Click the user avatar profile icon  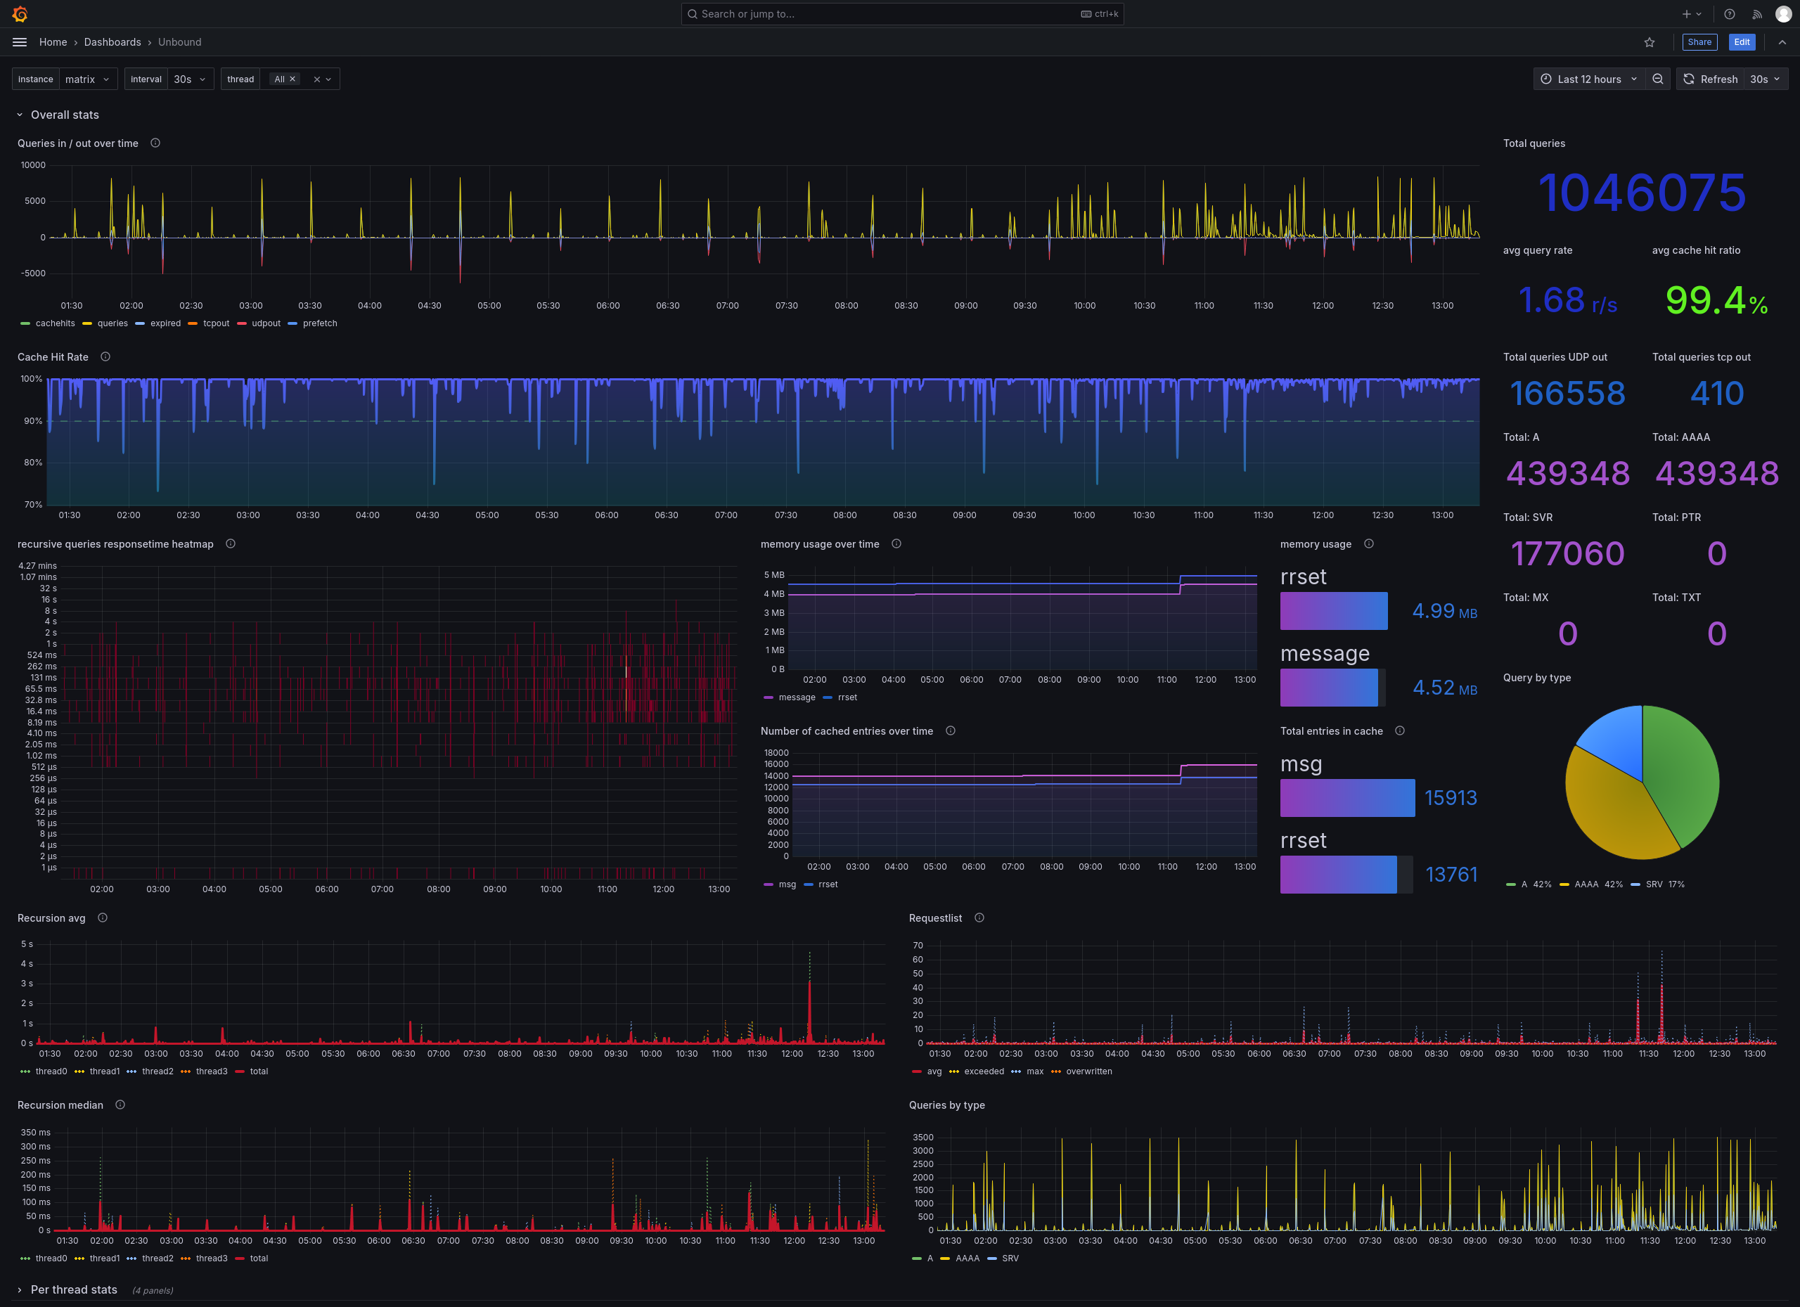click(x=1782, y=13)
